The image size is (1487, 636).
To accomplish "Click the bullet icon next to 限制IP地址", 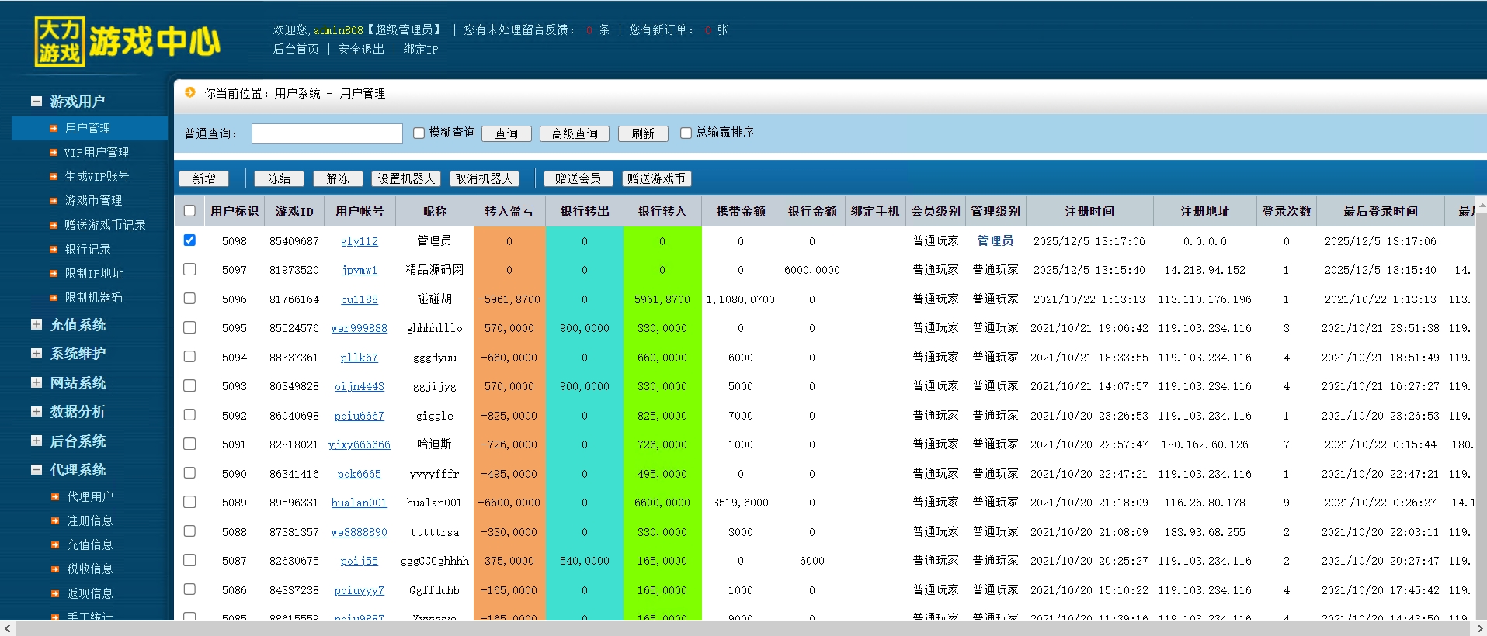I will [x=54, y=274].
